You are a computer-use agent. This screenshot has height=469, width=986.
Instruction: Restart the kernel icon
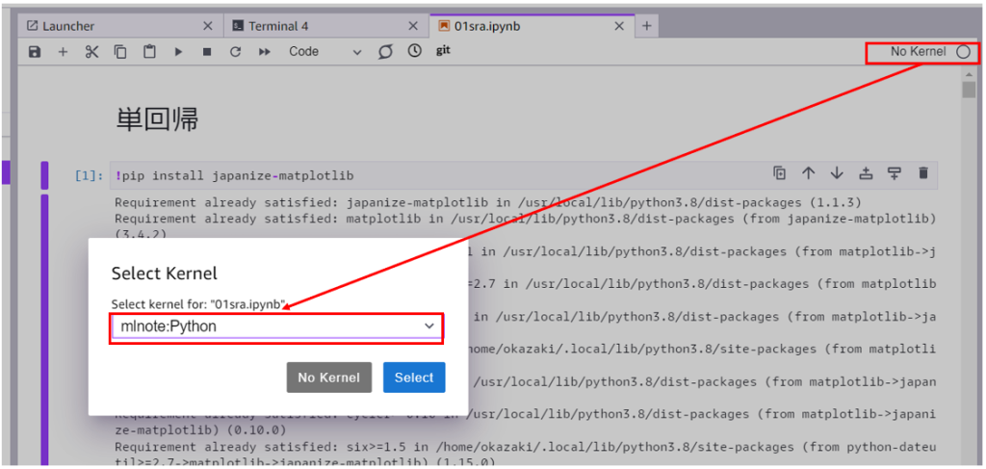[x=235, y=52]
